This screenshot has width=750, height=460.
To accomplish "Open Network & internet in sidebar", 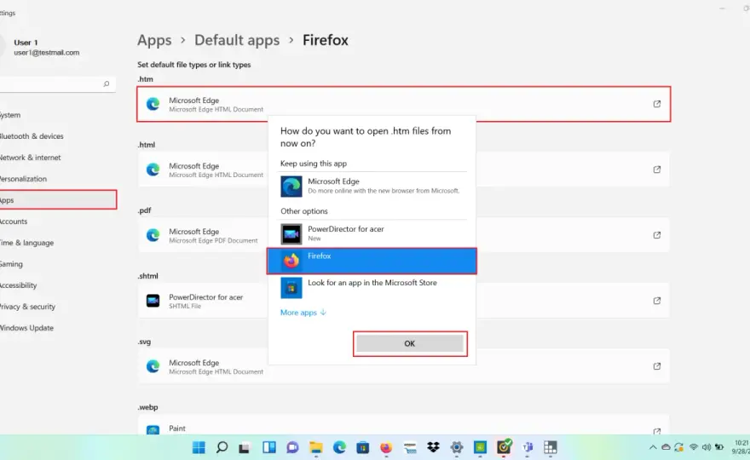I will [x=57, y=158].
